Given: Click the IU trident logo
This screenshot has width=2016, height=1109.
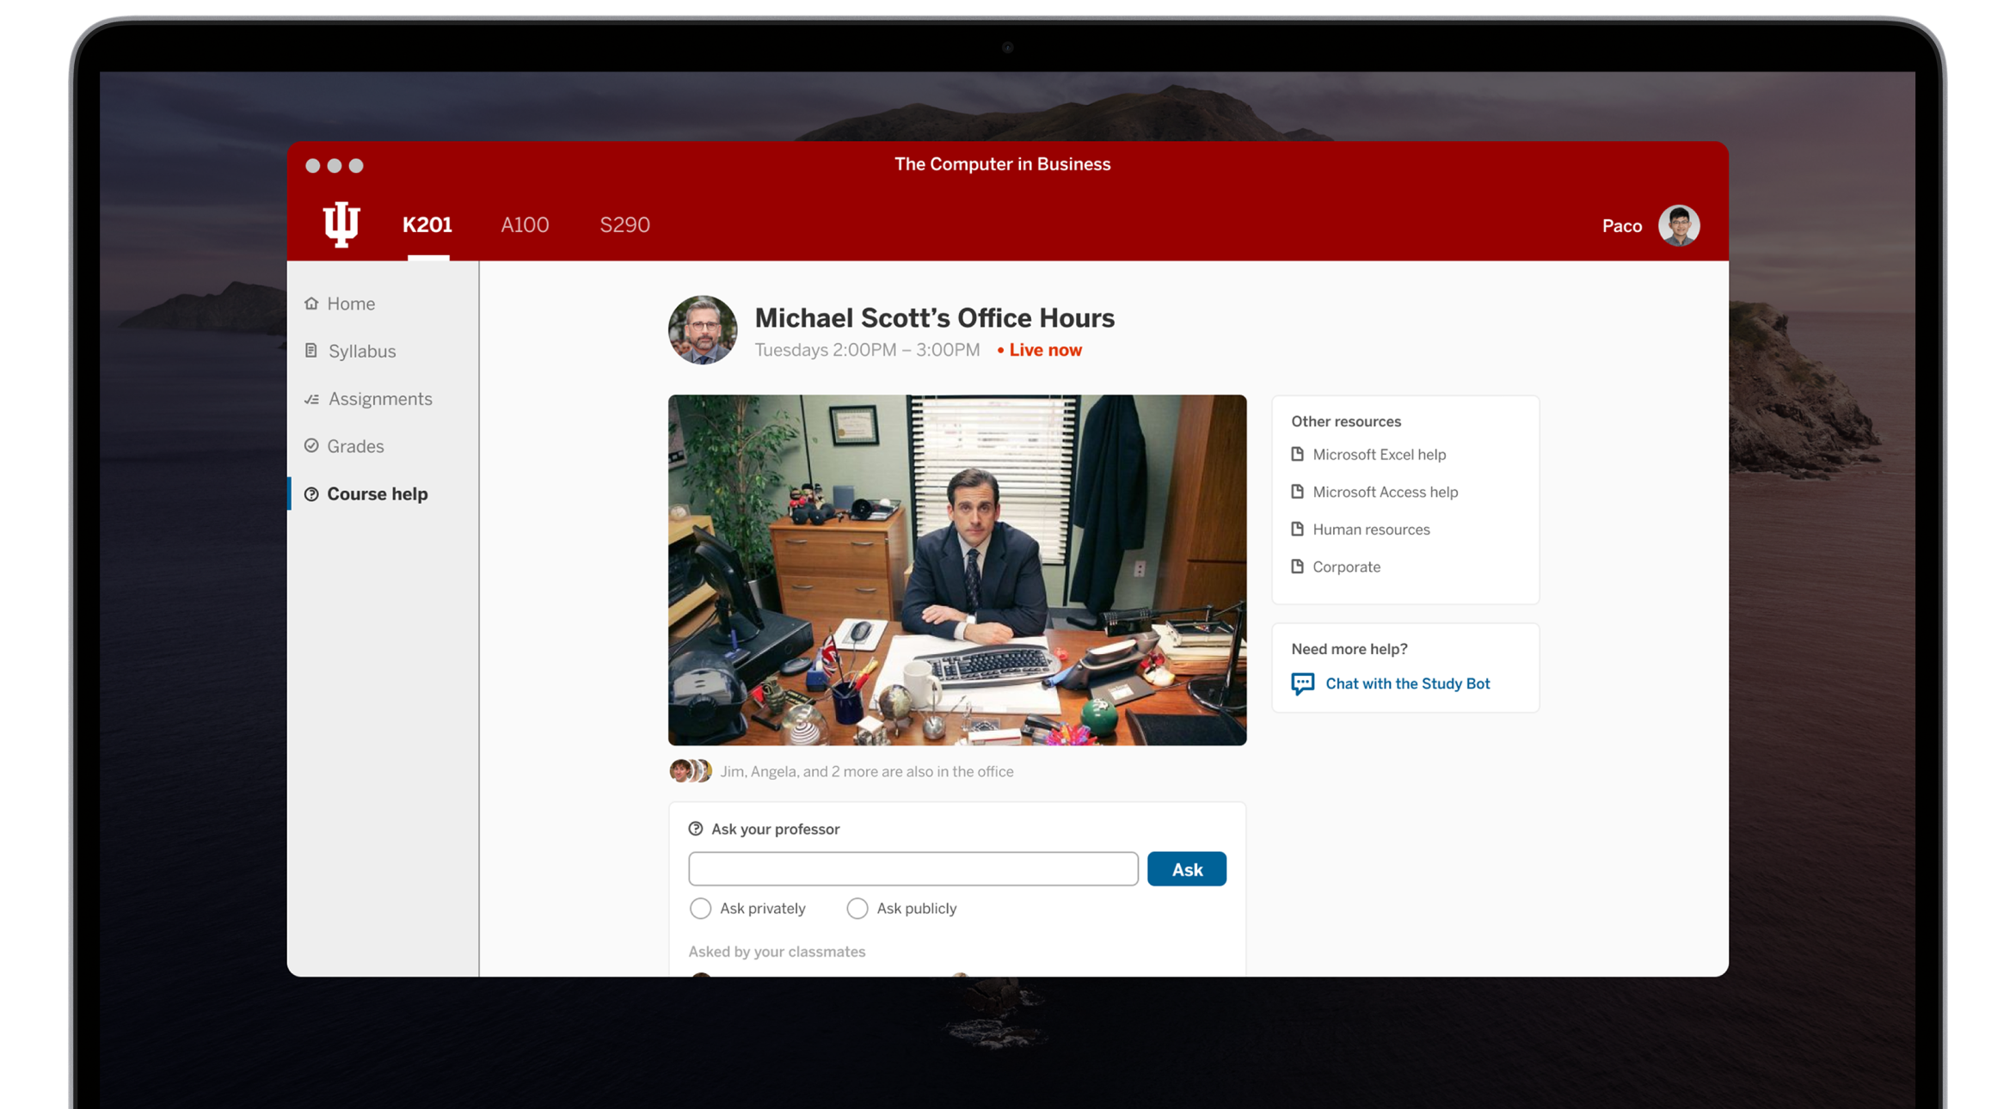Looking at the screenshot, I should pyautogui.click(x=341, y=224).
